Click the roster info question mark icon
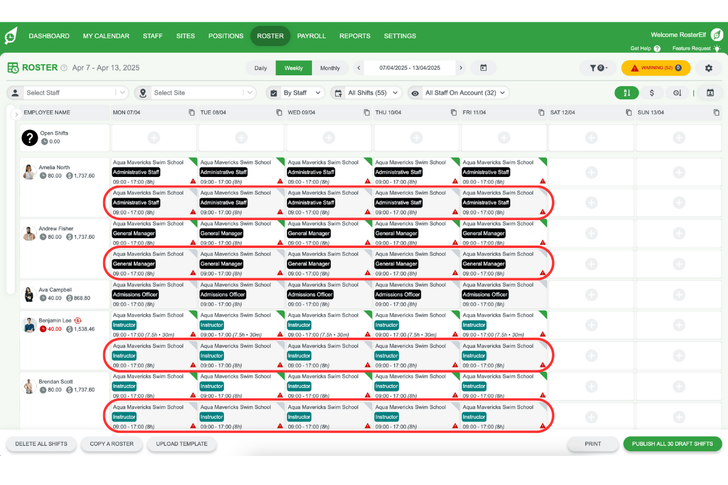 (x=64, y=68)
